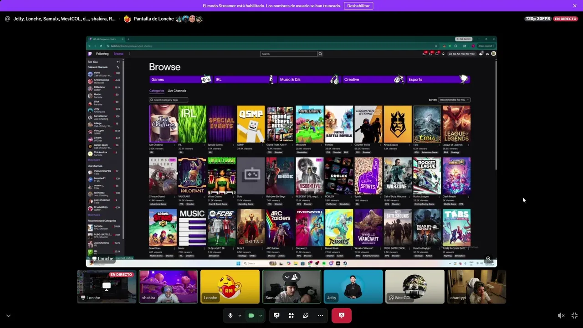This screenshot has height=328, width=583.
Task: Click the Ask Gemini button in Chrome
Action: tap(464, 39)
